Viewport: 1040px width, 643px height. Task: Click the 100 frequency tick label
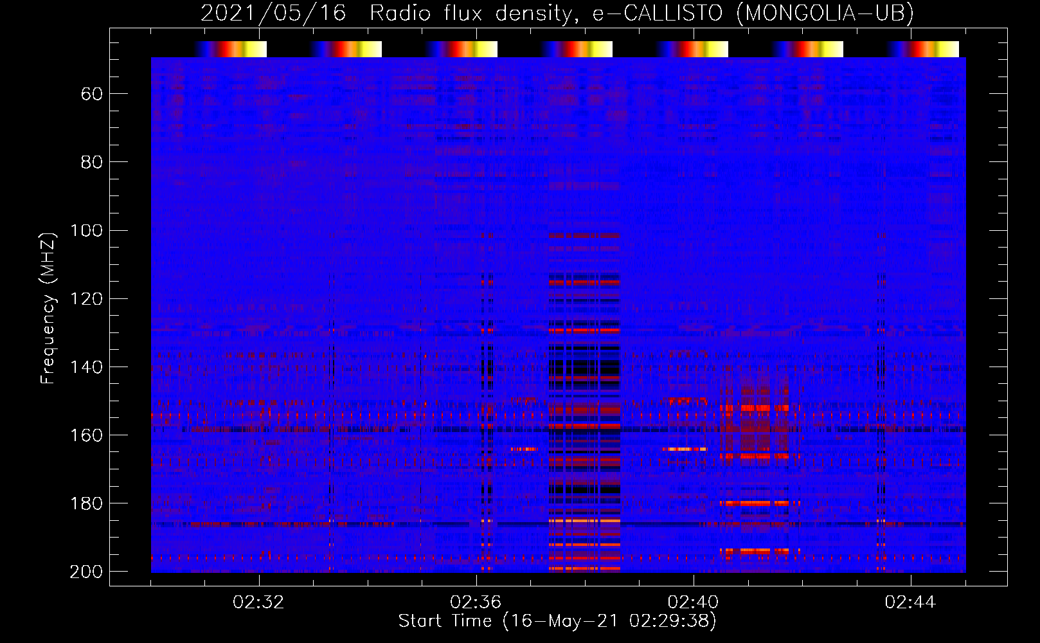[x=86, y=231]
